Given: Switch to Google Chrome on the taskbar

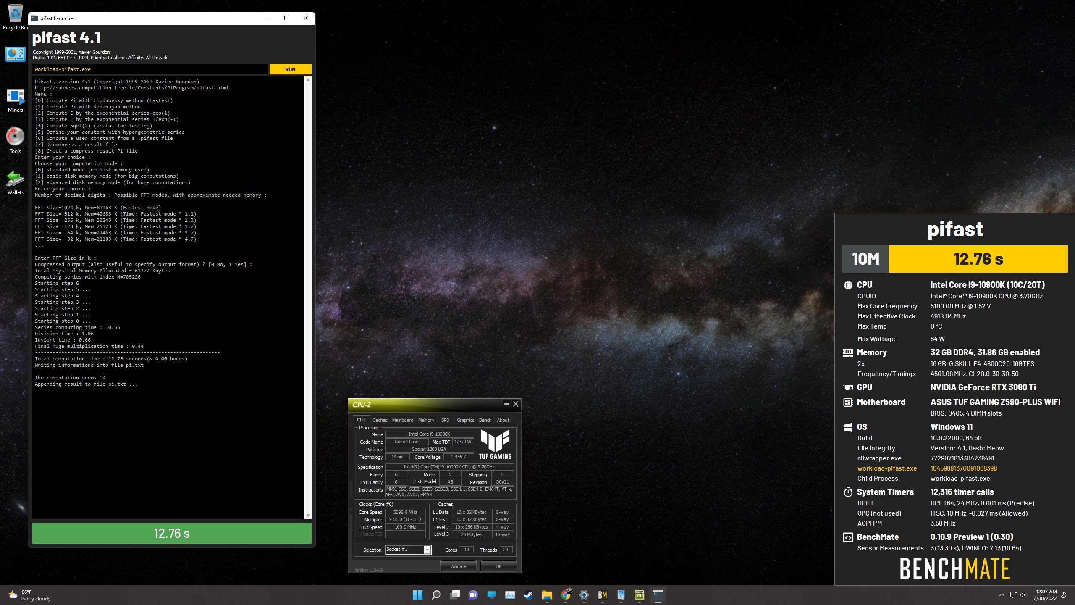Looking at the screenshot, I should pyautogui.click(x=566, y=595).
